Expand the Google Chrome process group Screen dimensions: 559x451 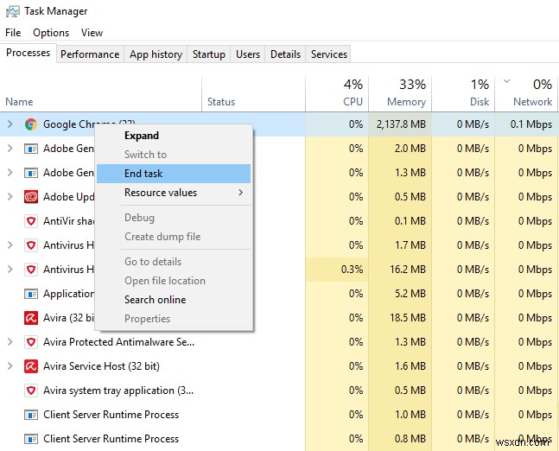point(10,124)
